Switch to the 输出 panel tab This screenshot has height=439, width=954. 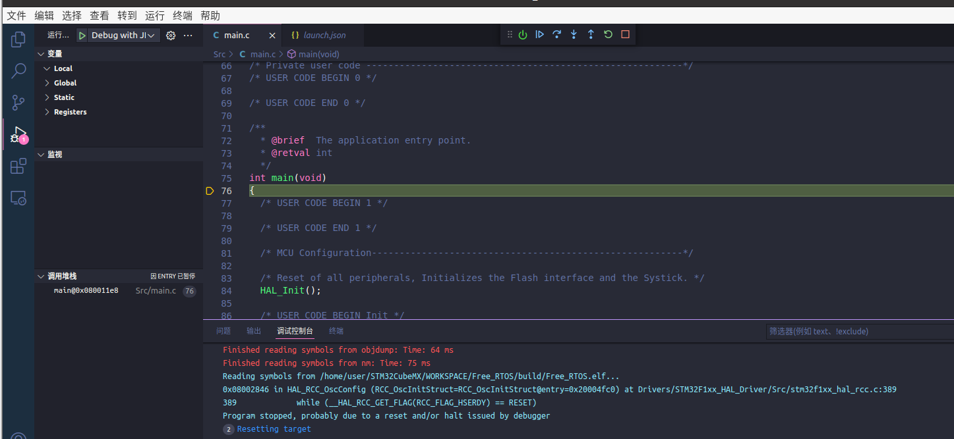(253, 331)
